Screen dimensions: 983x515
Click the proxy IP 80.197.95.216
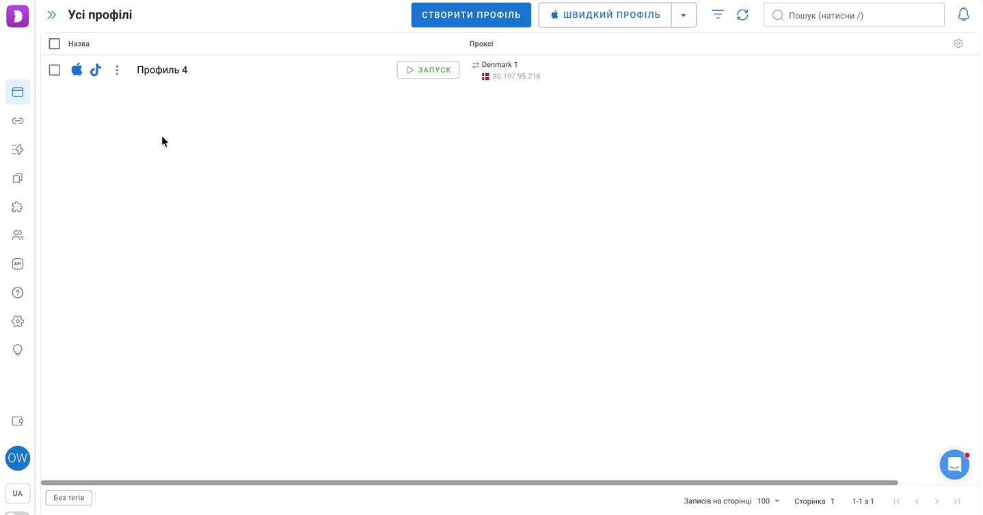pos(516,76)
